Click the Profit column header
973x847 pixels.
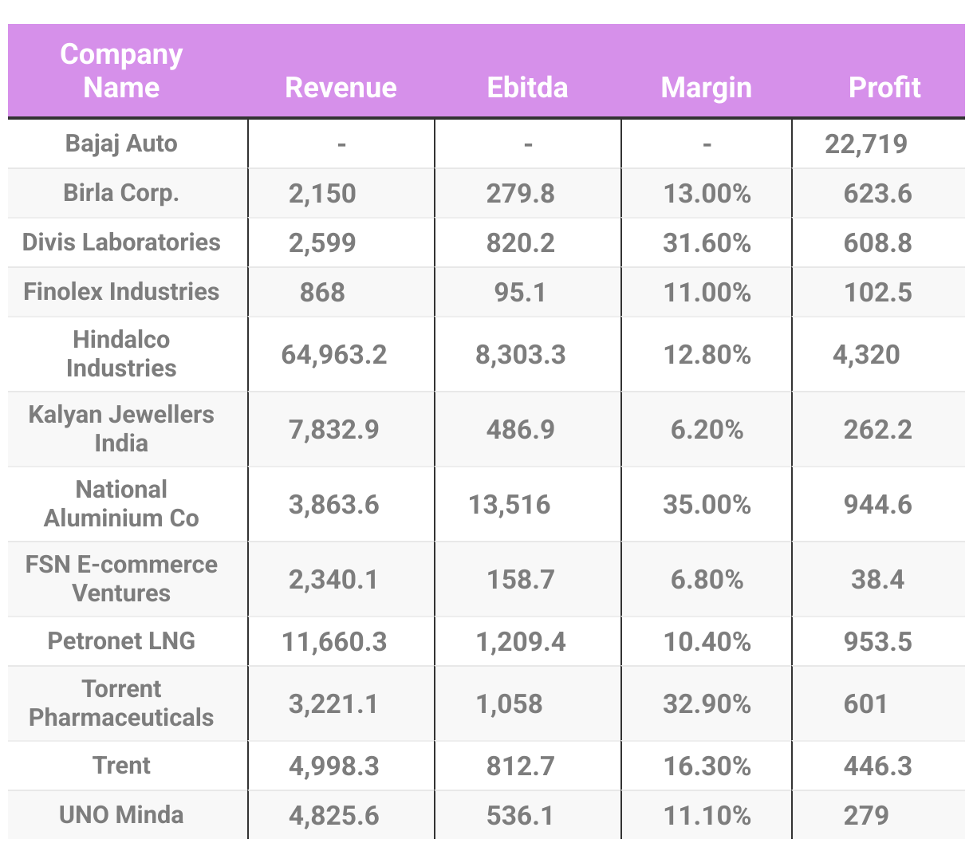click(884, 87)
